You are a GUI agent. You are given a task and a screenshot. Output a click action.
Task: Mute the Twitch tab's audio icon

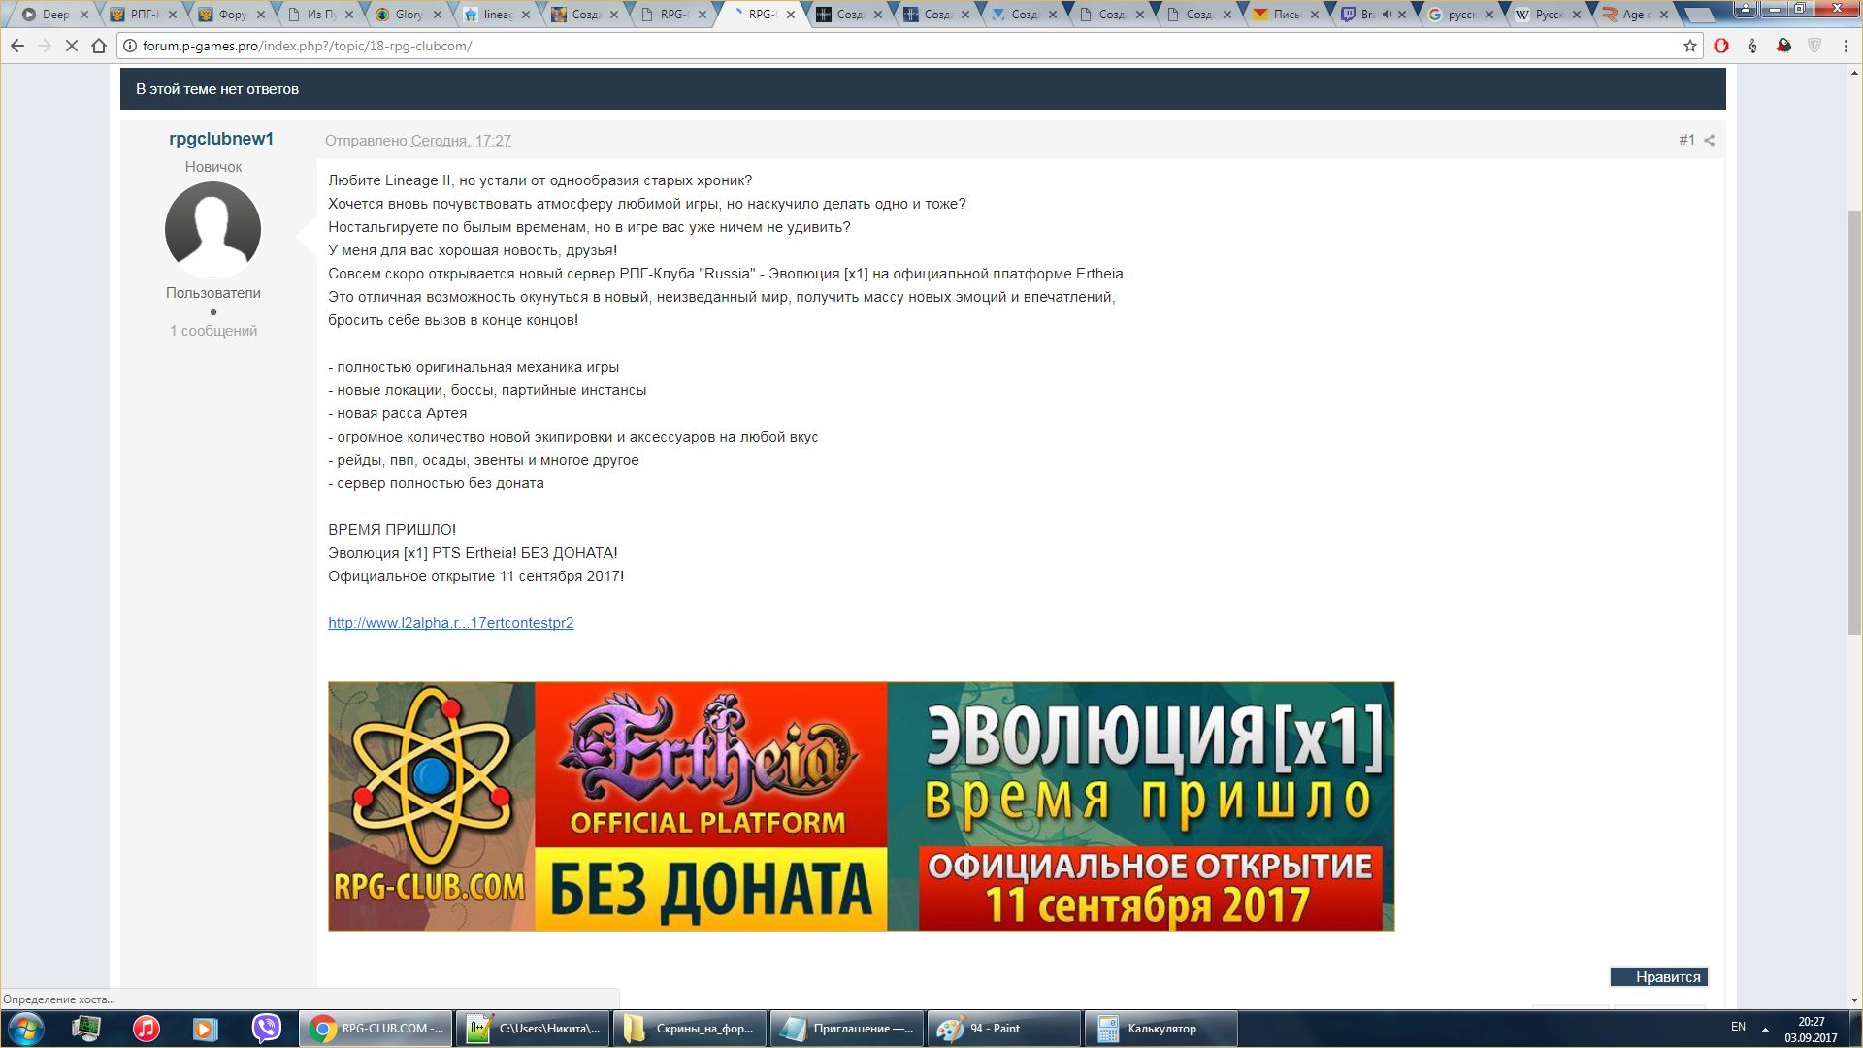point(1387,15)
